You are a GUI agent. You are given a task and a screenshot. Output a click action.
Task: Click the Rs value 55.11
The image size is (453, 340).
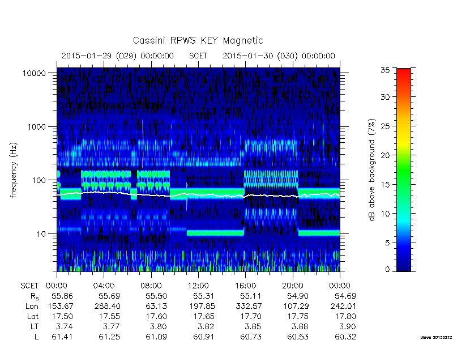[x=250, y=296]
